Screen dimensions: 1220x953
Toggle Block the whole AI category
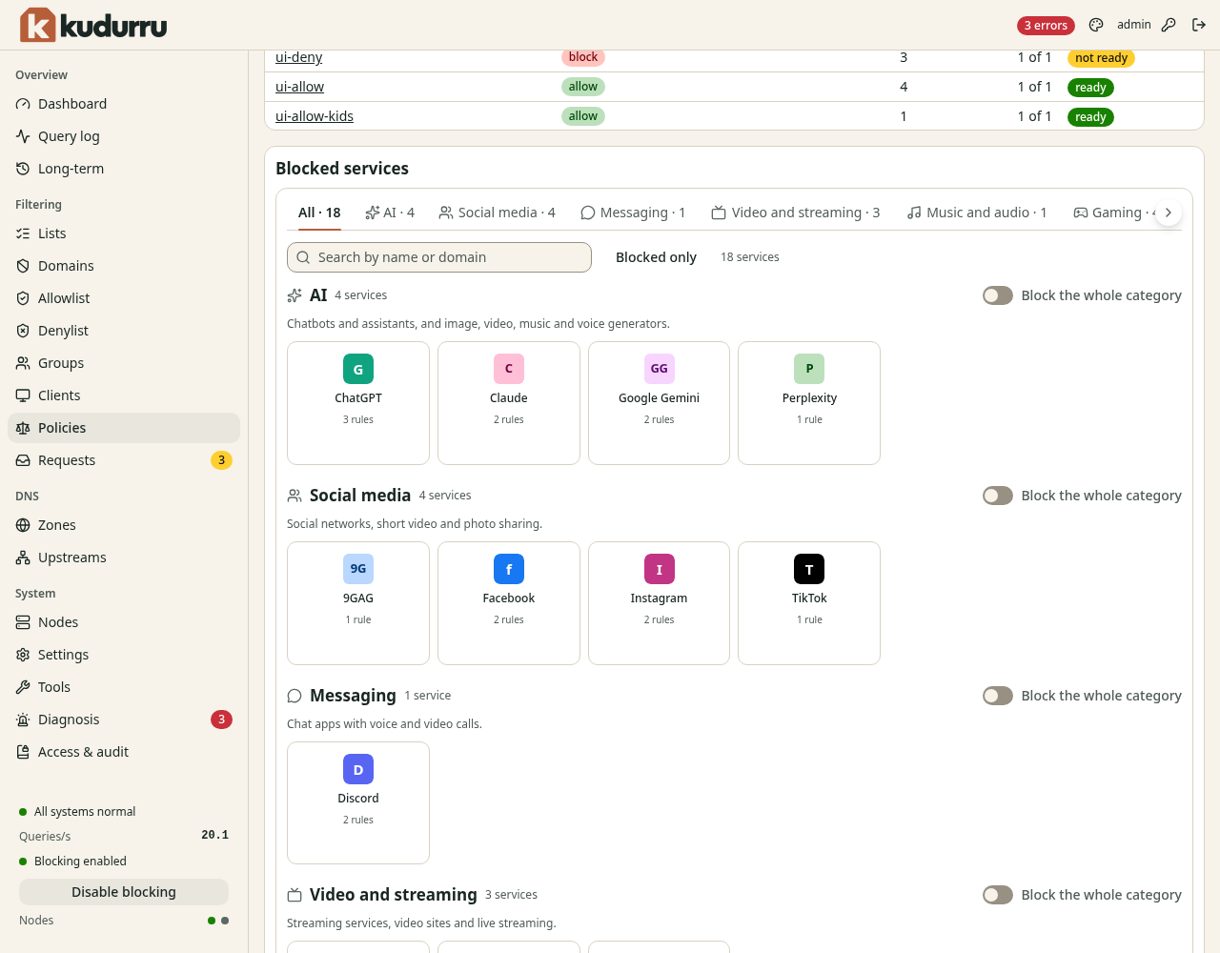(x=998, y=295)
